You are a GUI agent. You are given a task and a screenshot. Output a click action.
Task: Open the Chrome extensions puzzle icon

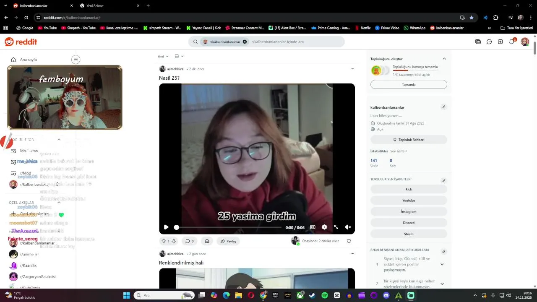point(495,18)
